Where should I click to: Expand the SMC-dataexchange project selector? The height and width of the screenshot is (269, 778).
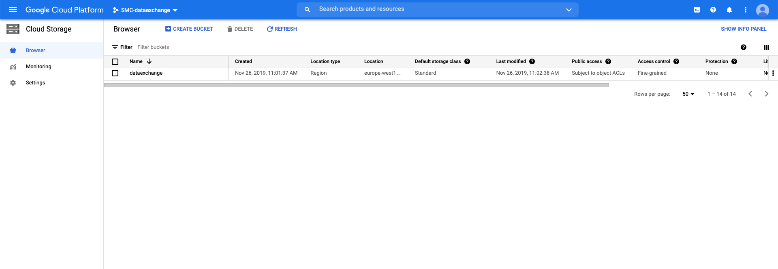[145, 10]
